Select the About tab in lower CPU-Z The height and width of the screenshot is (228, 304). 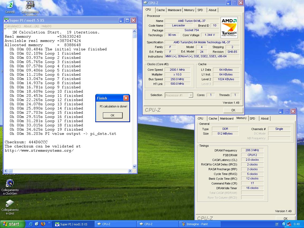265,118
